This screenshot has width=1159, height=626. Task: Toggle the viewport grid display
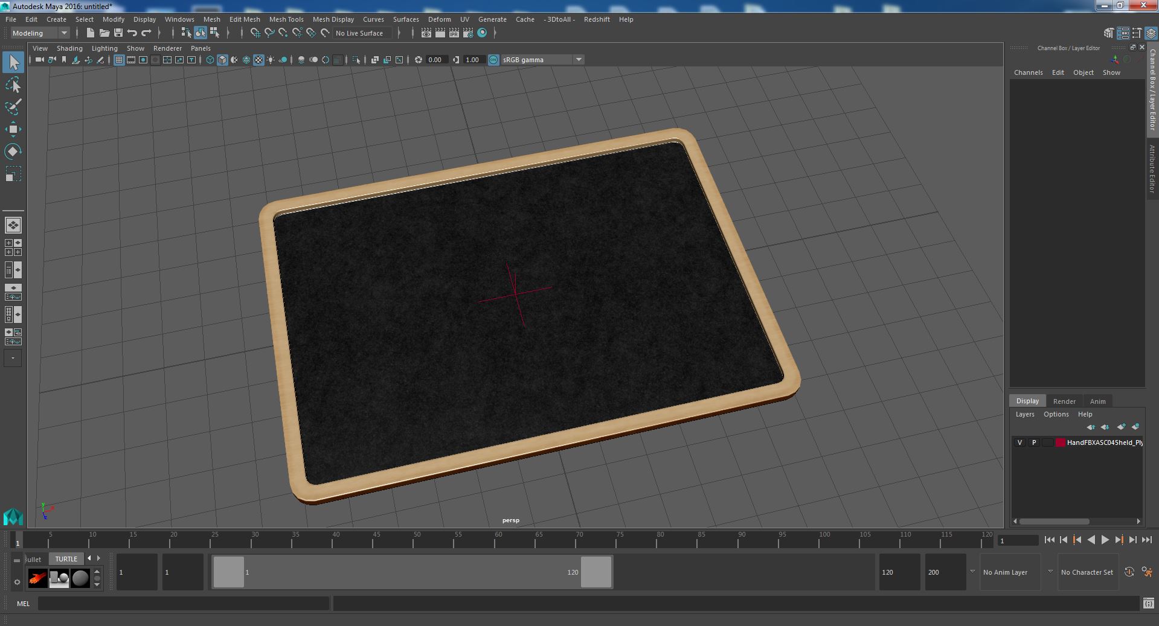point(119,60)
